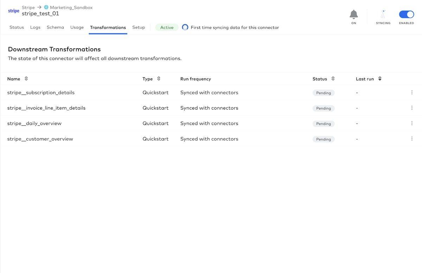This screenshot has height=273, width=422.
Task: Sort table by Status column arrows
Action: point(333,79)
